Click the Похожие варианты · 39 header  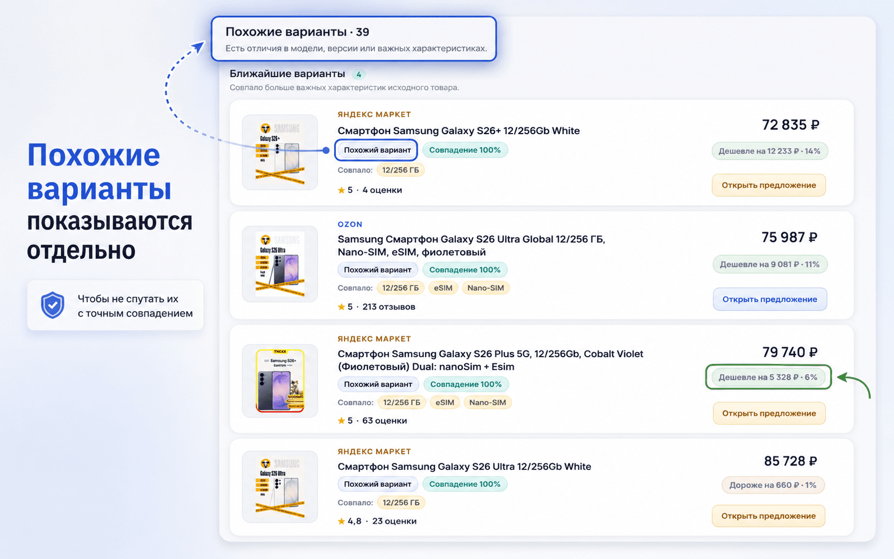(298, 32)
